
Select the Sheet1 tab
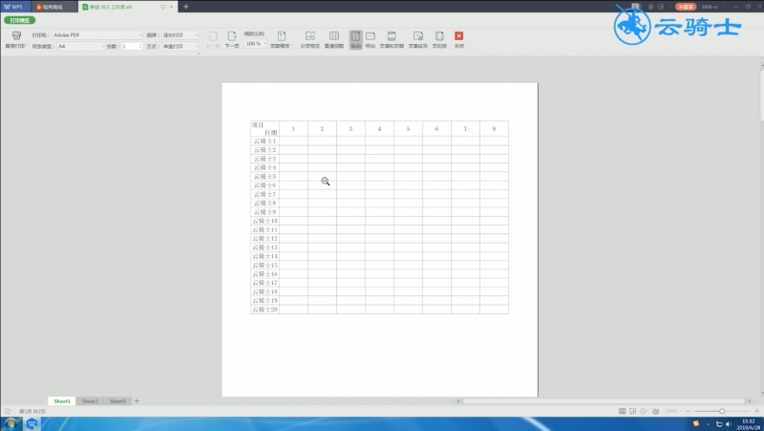coord(62,401)
